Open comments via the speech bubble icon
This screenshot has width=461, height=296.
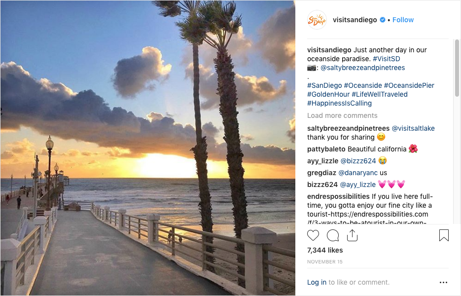point(333,235)
